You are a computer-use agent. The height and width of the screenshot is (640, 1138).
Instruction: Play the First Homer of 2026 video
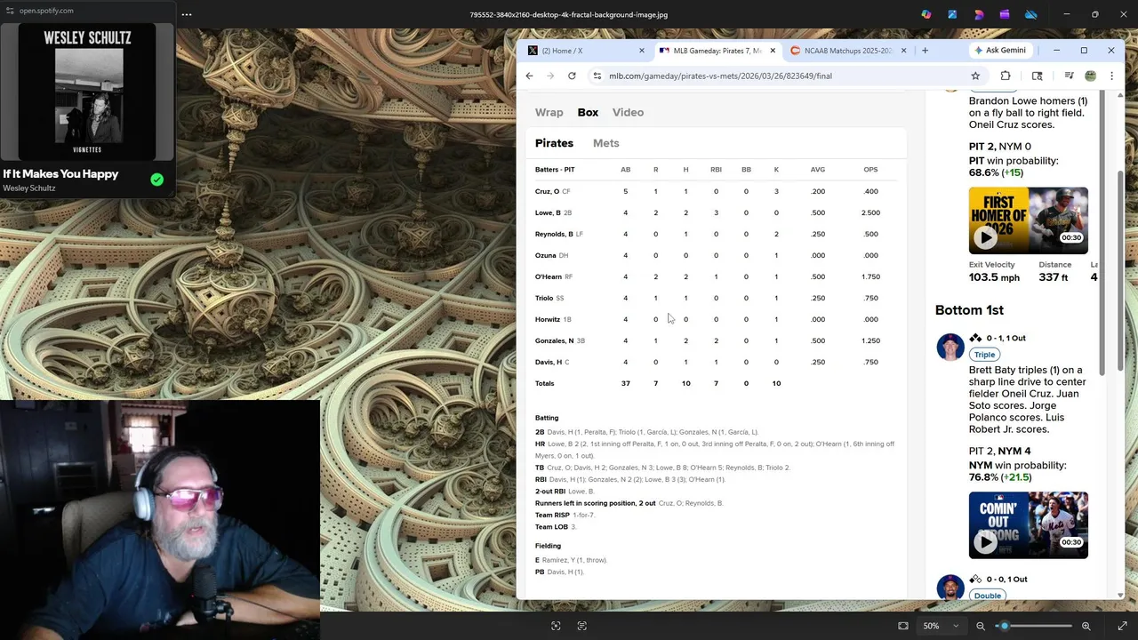(985, 237)
